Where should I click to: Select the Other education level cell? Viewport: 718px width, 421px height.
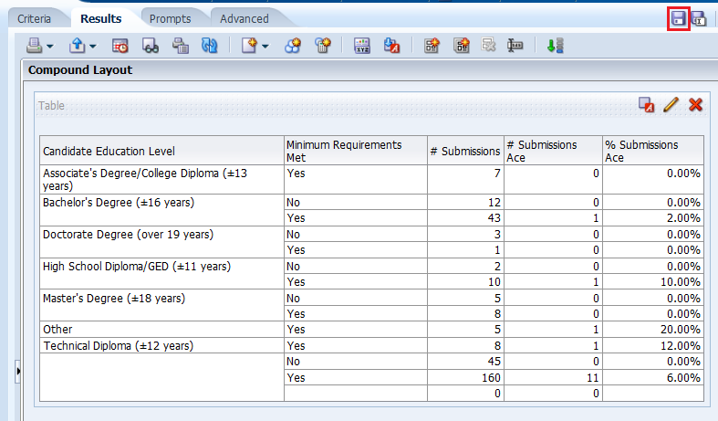tap(161, 330)
